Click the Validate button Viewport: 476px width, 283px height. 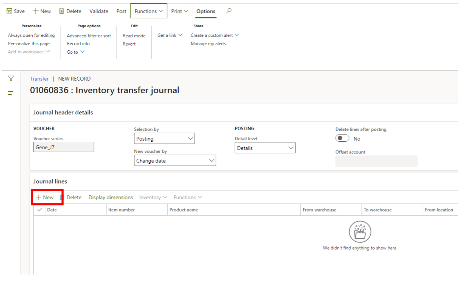[x=99, y=11]
